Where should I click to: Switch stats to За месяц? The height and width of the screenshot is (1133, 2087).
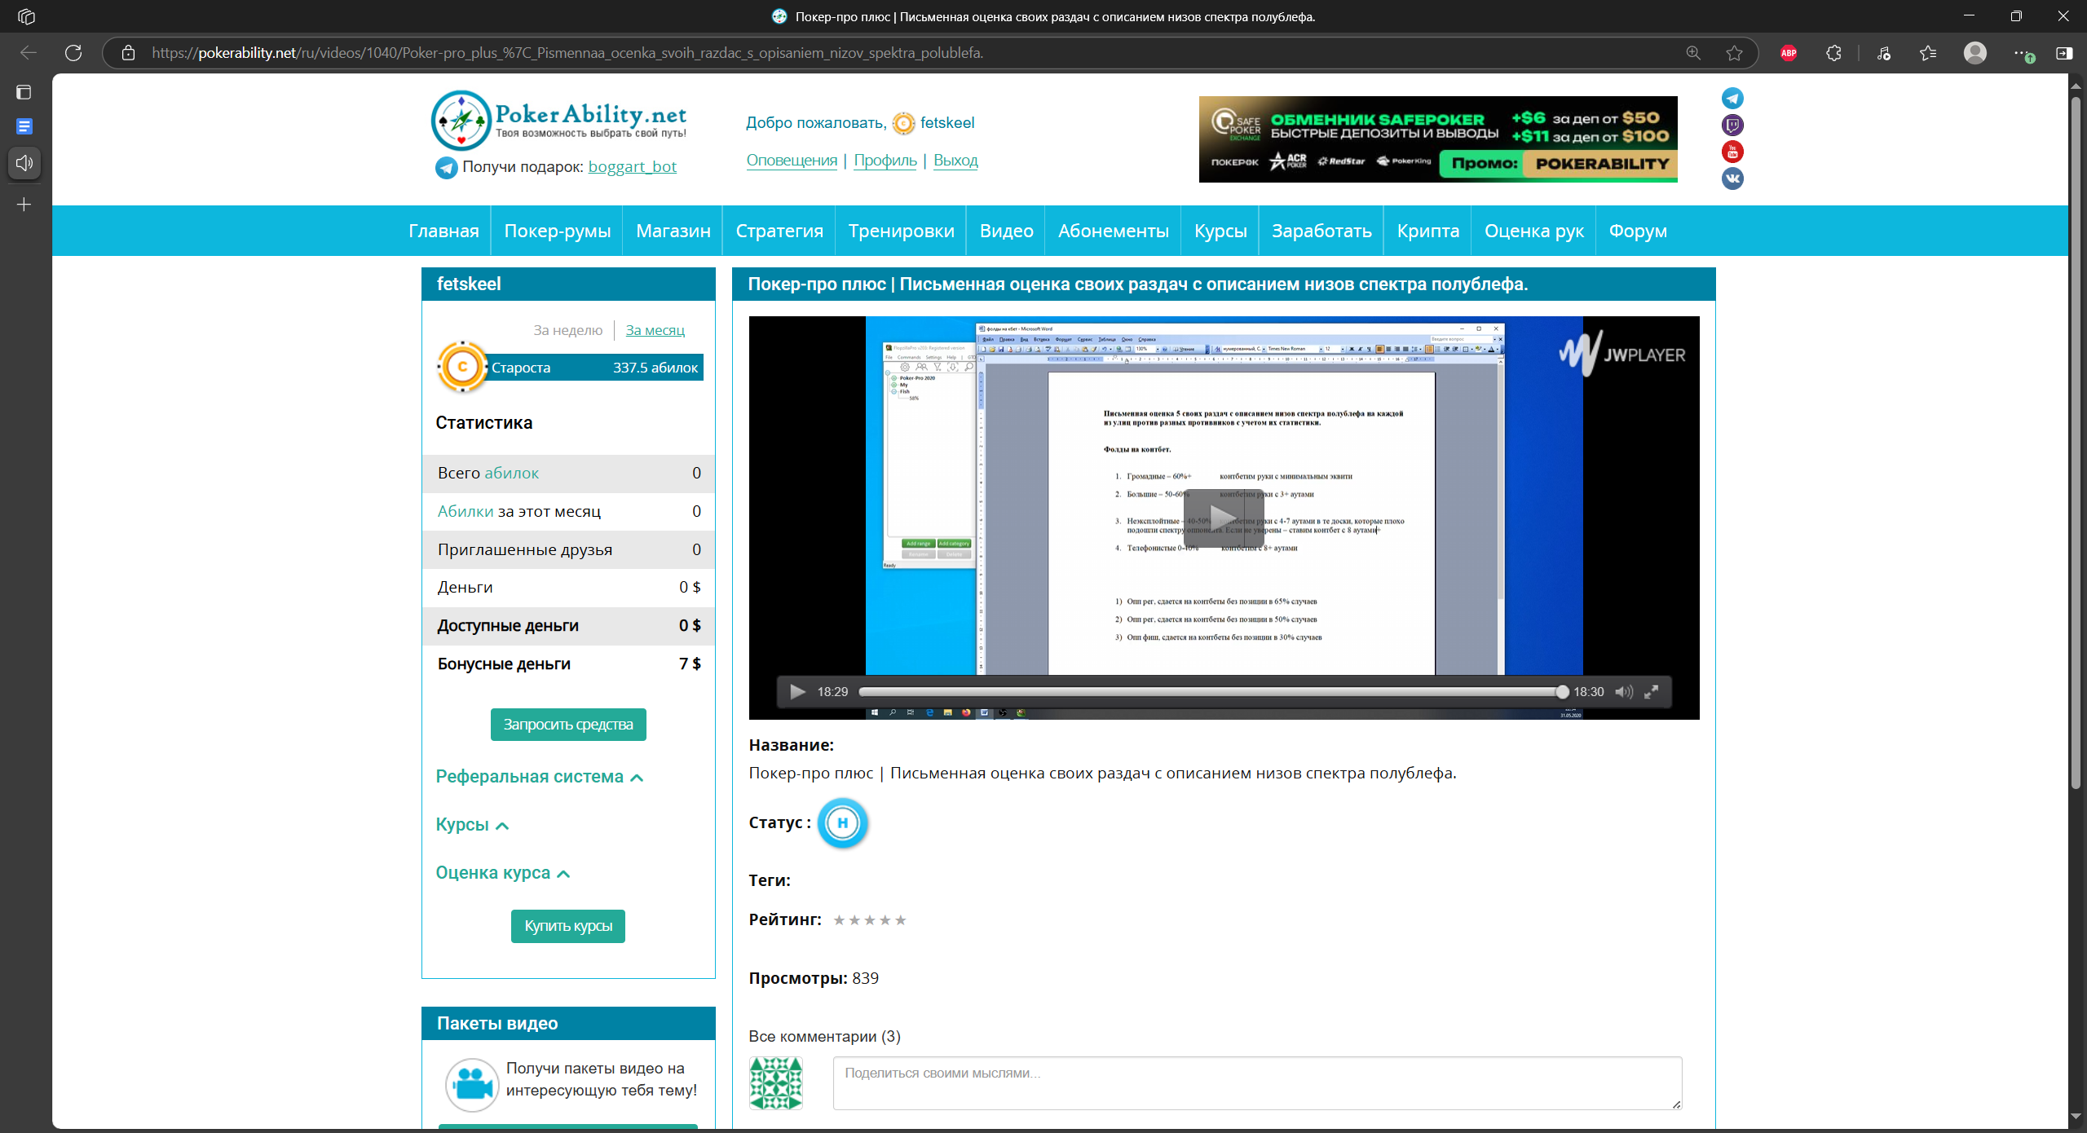pos(655,330)
